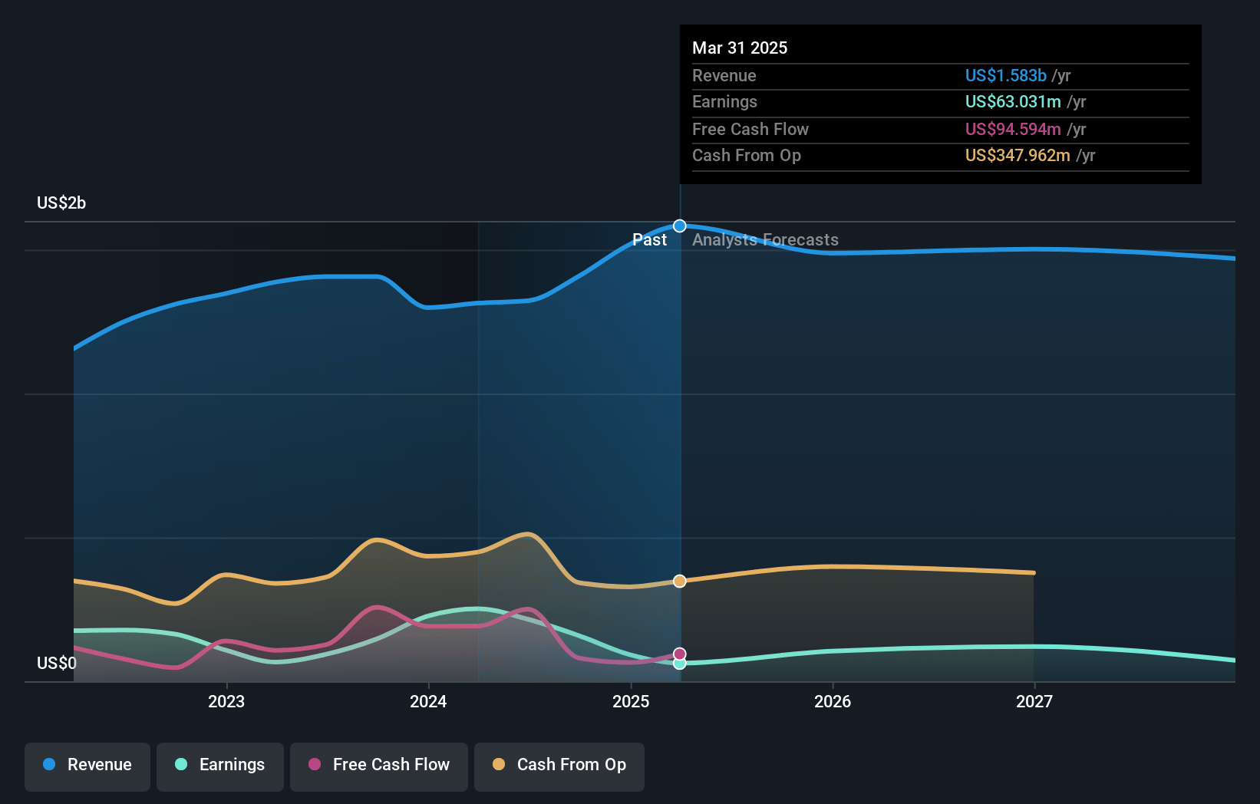
Task: Click the teal Earnings data point
Action: [x=680, y=664]
